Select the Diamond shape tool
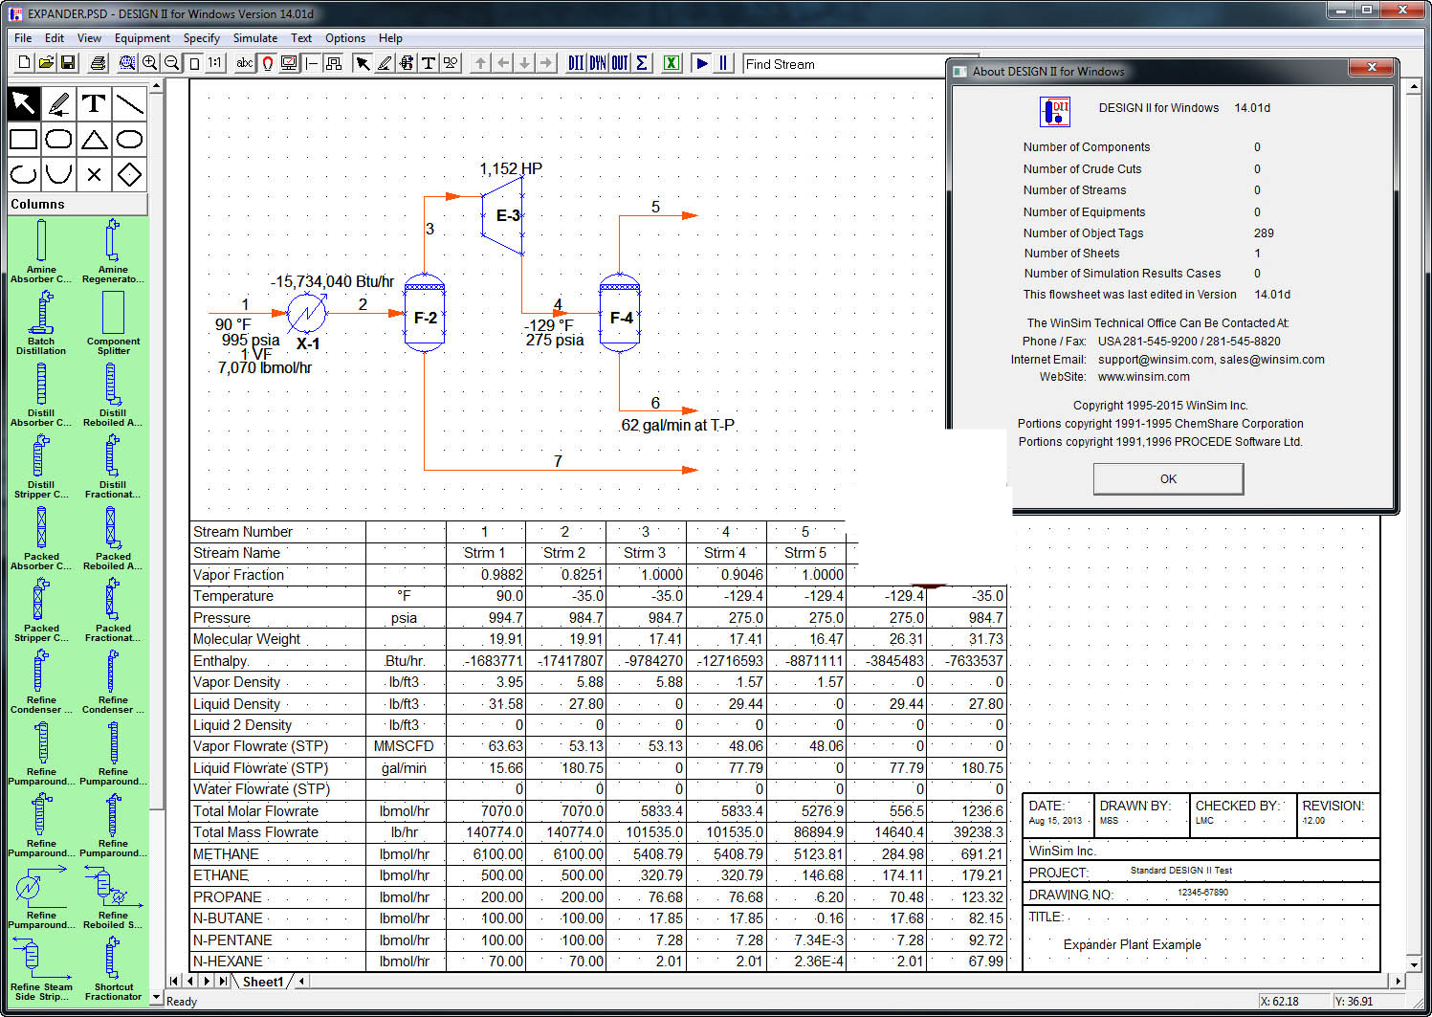The height and width of the screenshot is (1017, 1432). 129,174
